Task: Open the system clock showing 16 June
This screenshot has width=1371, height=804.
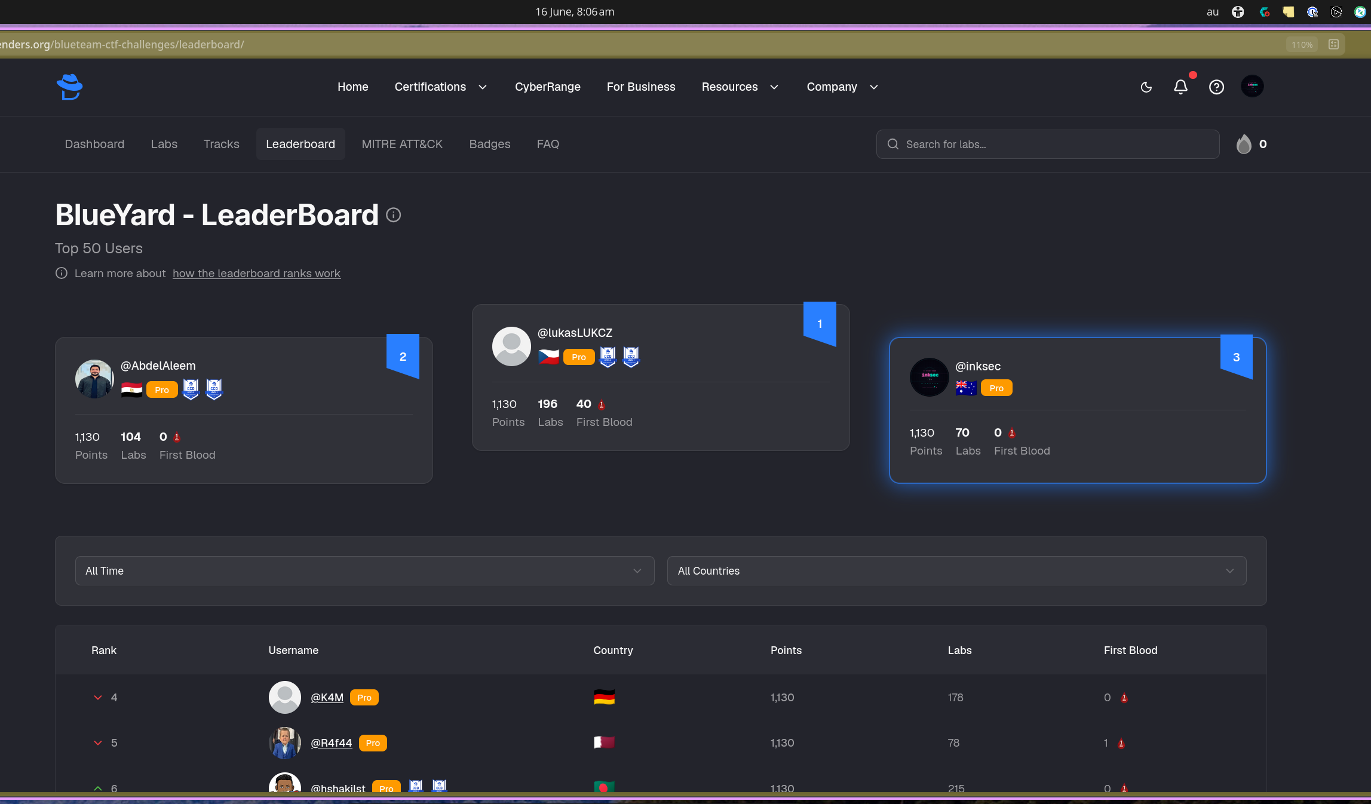Action: pyautogui.click(x=575, y=12)
